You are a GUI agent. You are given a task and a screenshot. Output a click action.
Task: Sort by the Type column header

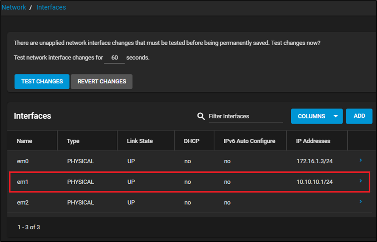tap(73, 141)
